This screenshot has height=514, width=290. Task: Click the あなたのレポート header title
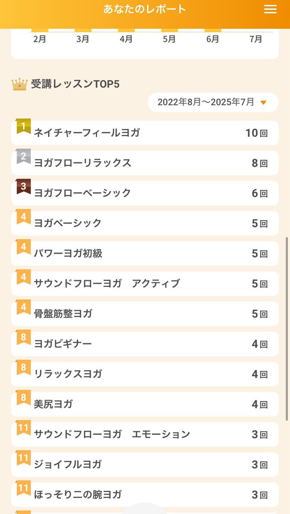coord(145,9)
